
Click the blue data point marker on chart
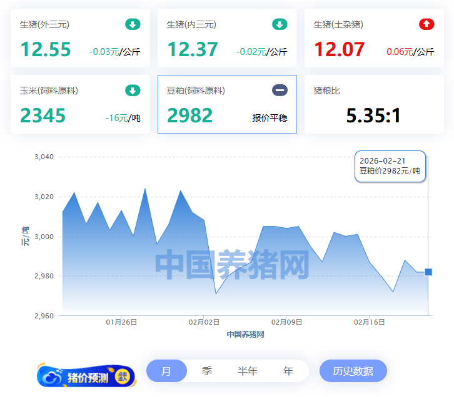(x=428, y=272)
